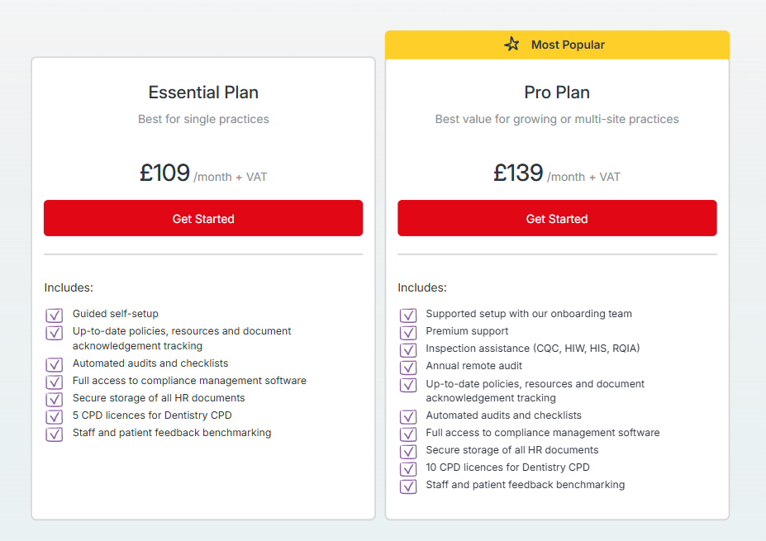Select the Essential Plan heading

coord(203,93)
